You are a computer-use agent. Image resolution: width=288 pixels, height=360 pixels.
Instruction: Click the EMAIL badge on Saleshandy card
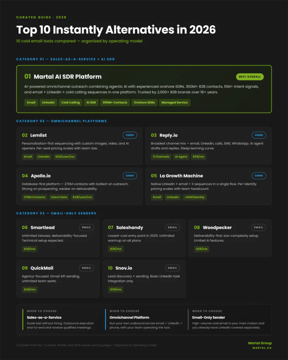[172, 227]
